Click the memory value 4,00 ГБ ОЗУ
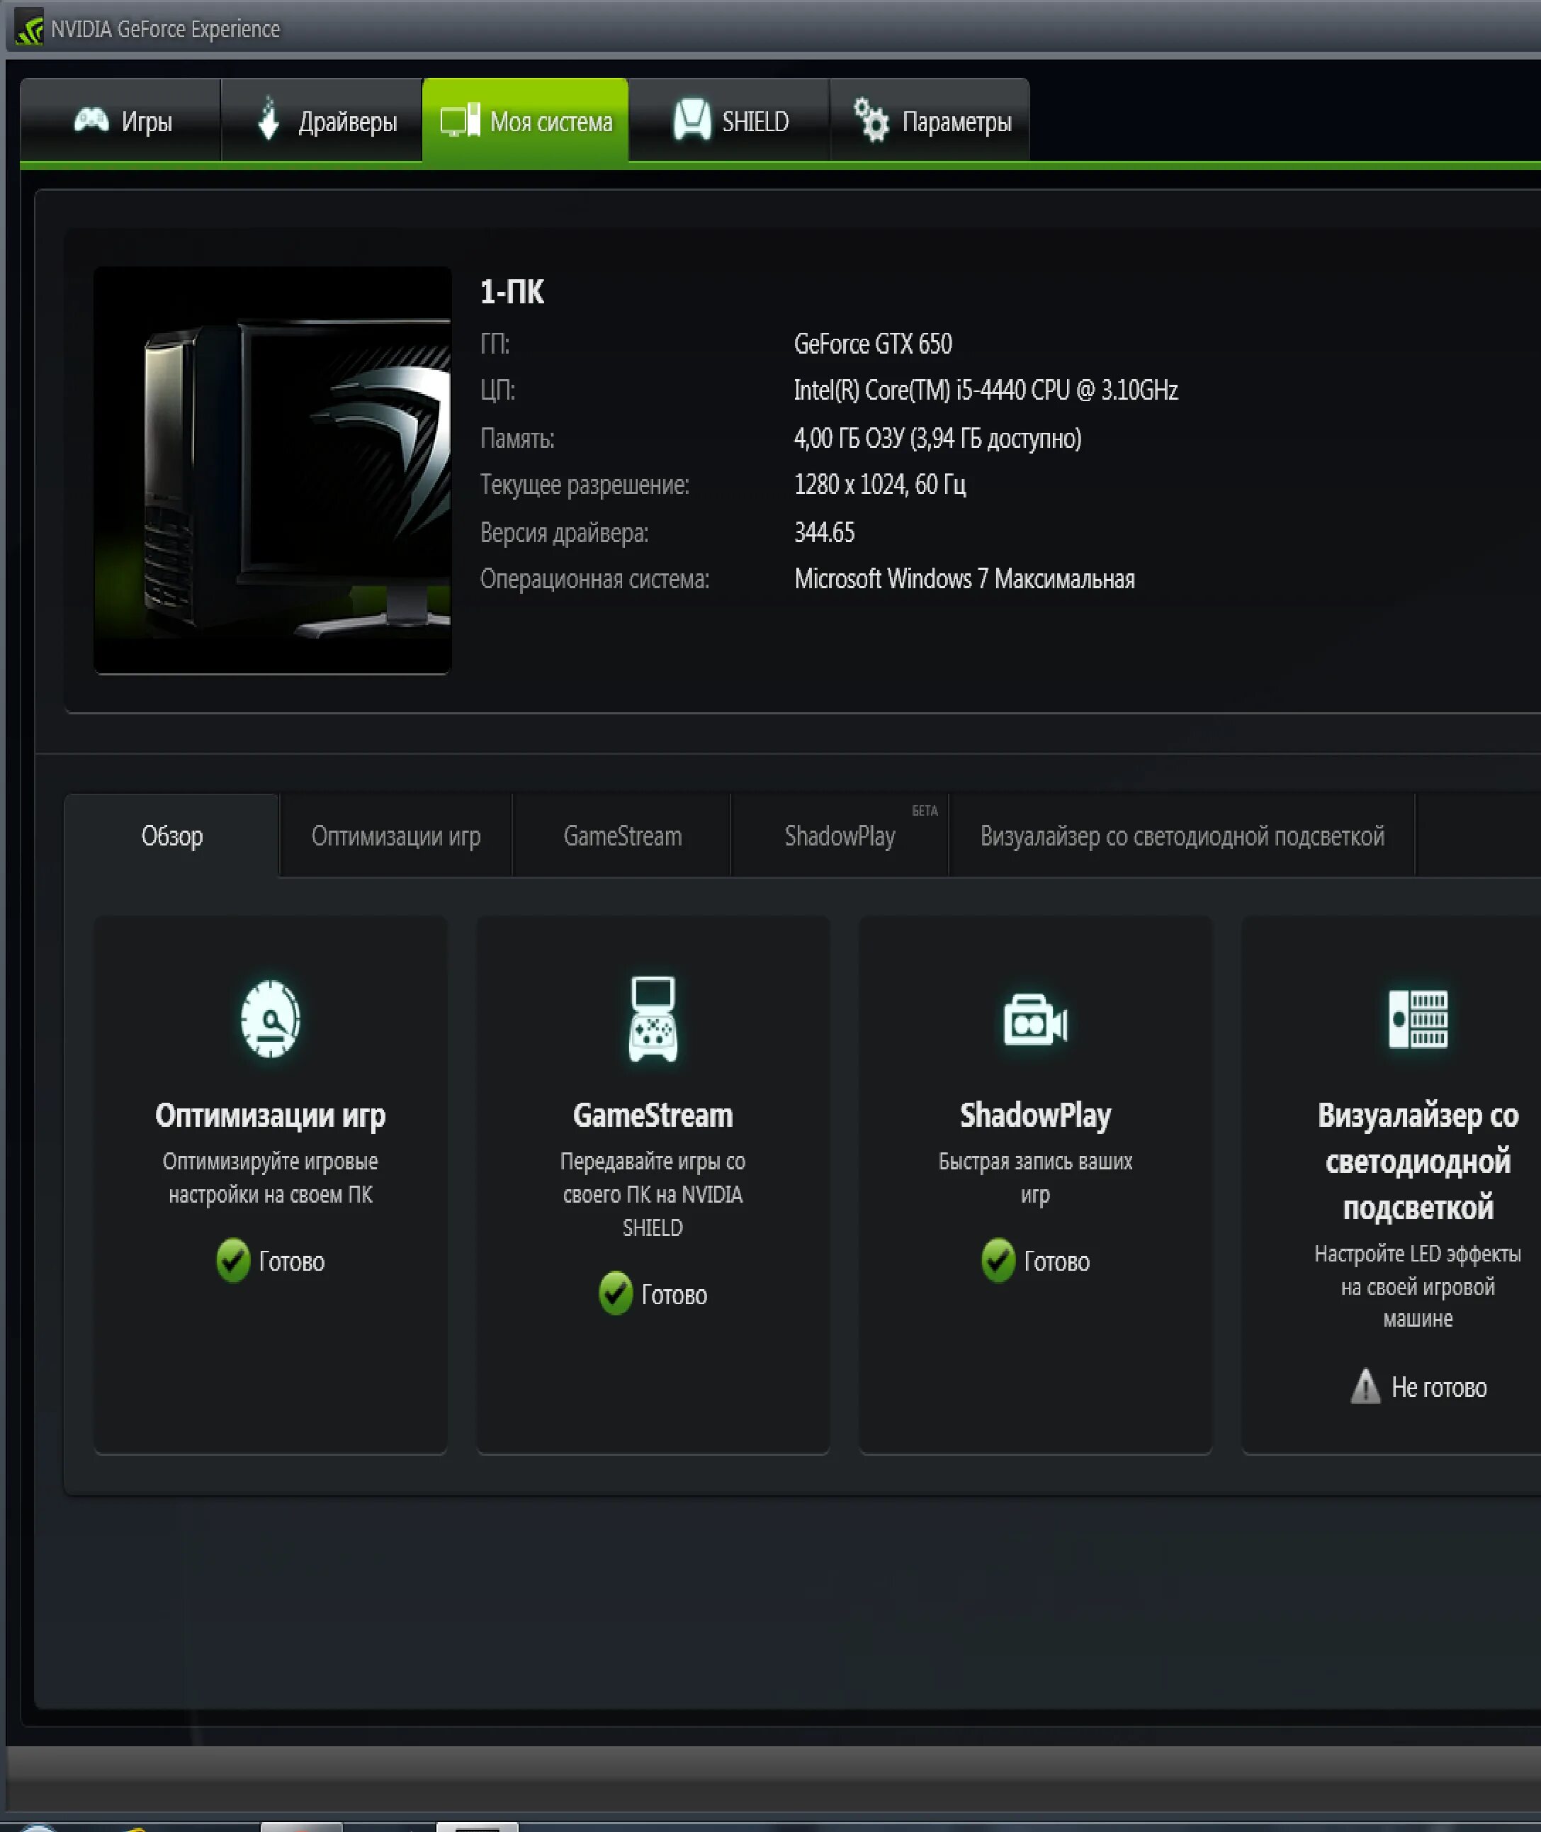 tap(938, 438)
